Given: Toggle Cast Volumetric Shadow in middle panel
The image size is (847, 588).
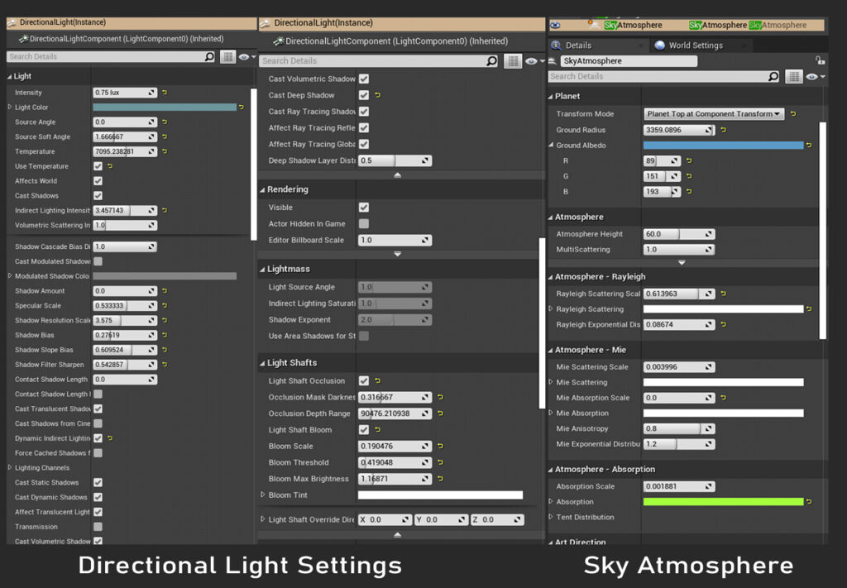Looking at the screenshot, I should (x=364, y=79).
